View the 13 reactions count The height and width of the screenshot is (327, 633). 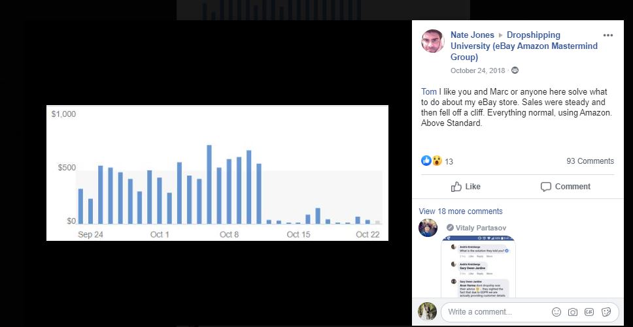[x=449, y=161]
